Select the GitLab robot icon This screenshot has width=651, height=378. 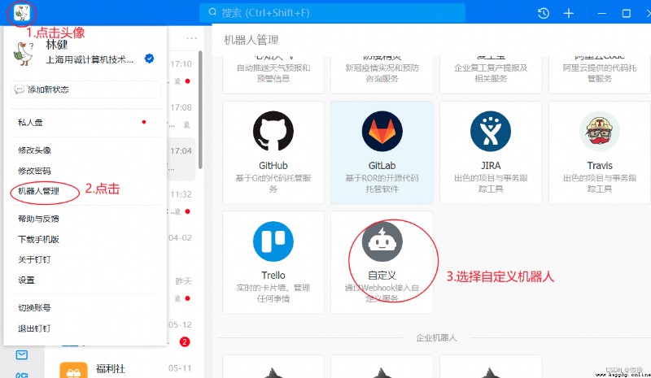click(x=382, y=131)
